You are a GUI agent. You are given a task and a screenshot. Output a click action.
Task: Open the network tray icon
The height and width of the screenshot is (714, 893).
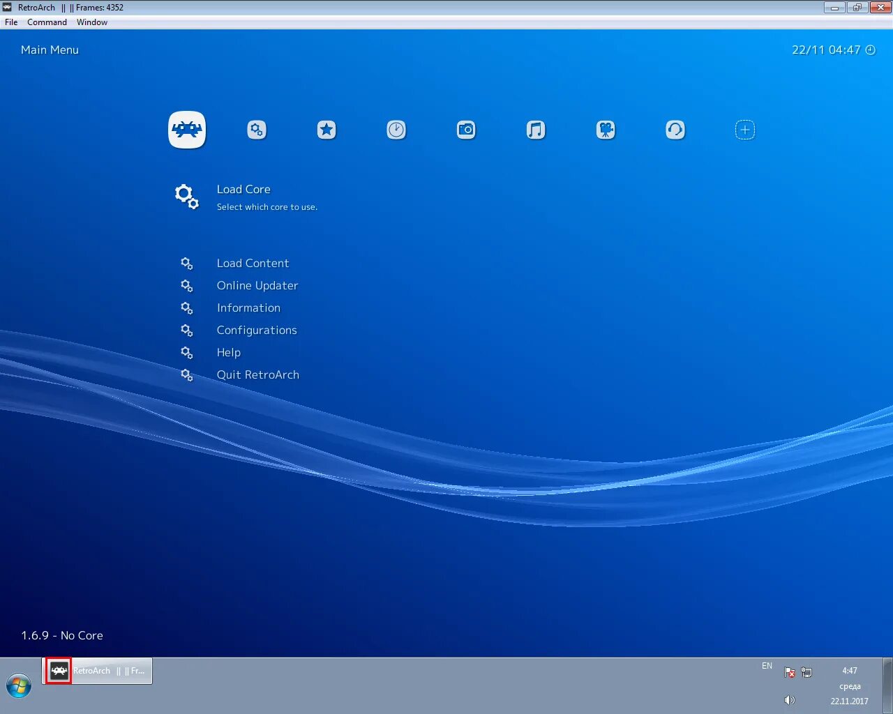(806, 672)
